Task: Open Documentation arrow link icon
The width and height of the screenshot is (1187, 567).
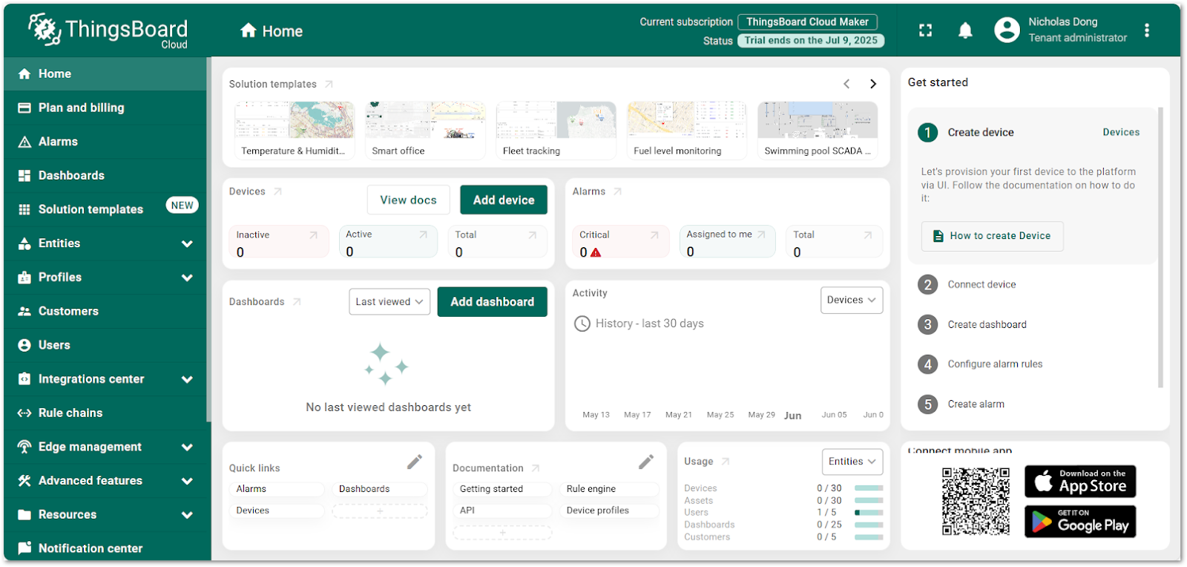Action: (536, 468)
